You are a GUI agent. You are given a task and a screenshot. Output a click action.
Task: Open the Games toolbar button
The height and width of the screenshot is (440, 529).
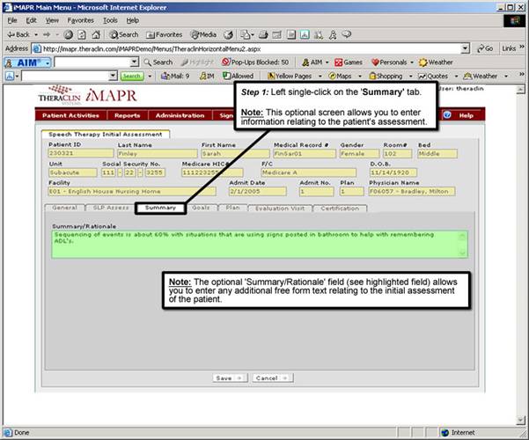[349, 62]
